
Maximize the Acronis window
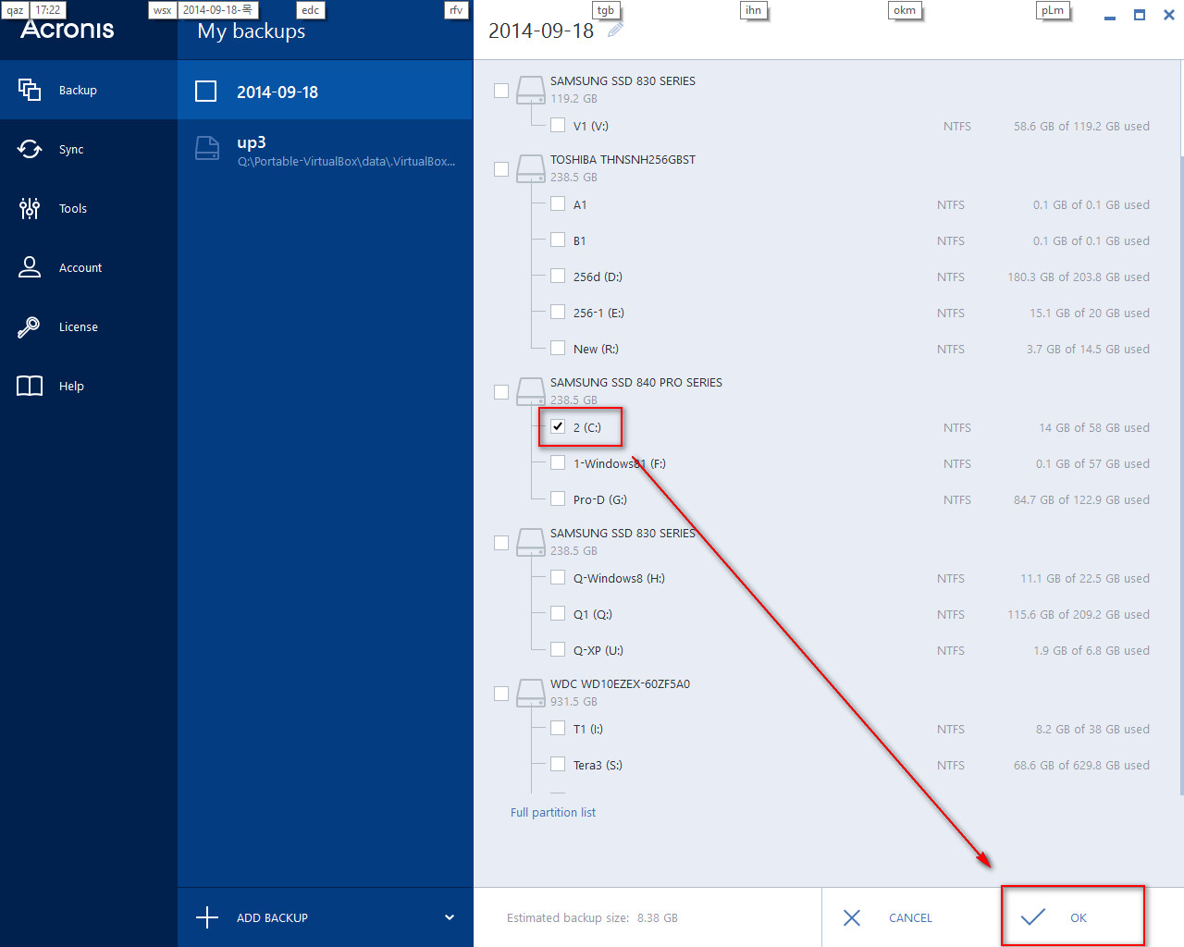pos(1140,15)
